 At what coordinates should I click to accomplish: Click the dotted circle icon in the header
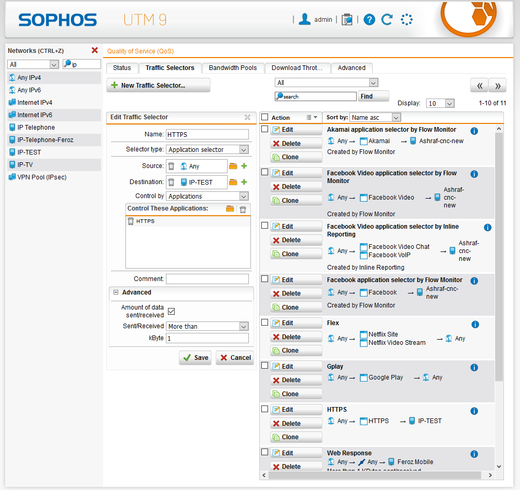pyautogui.click(x=406, y=20)
